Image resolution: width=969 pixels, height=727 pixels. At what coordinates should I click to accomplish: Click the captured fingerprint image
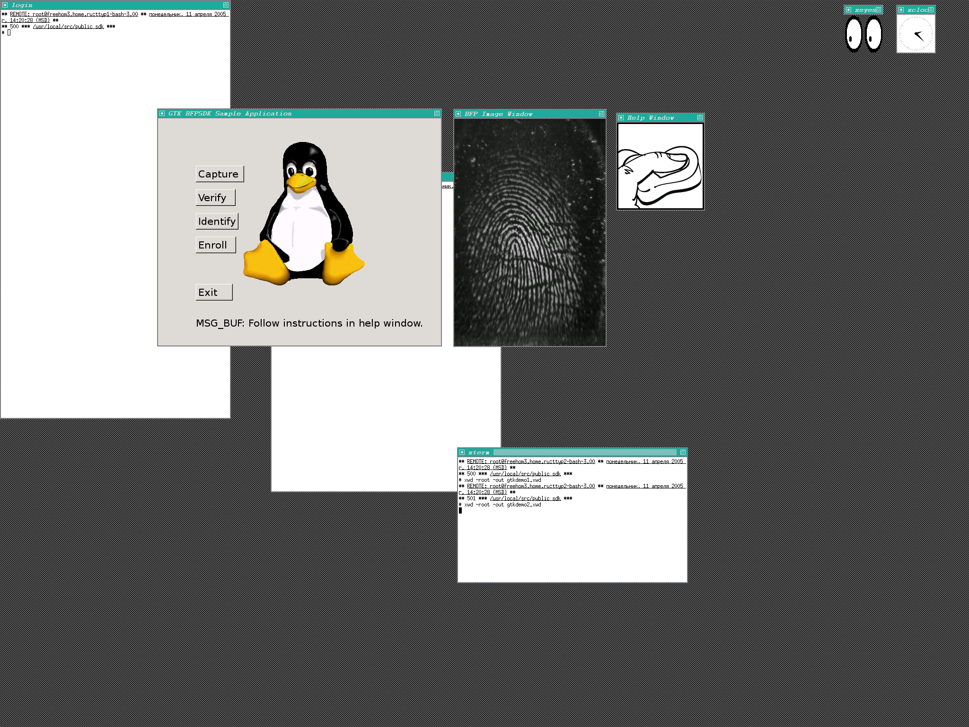[x=529, y=232]
